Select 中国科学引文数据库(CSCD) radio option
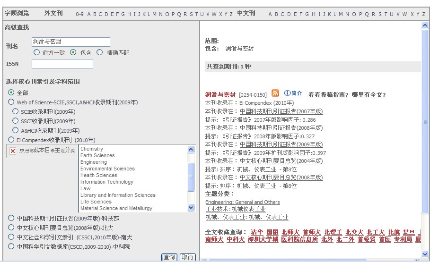 [x=11, y=246]
